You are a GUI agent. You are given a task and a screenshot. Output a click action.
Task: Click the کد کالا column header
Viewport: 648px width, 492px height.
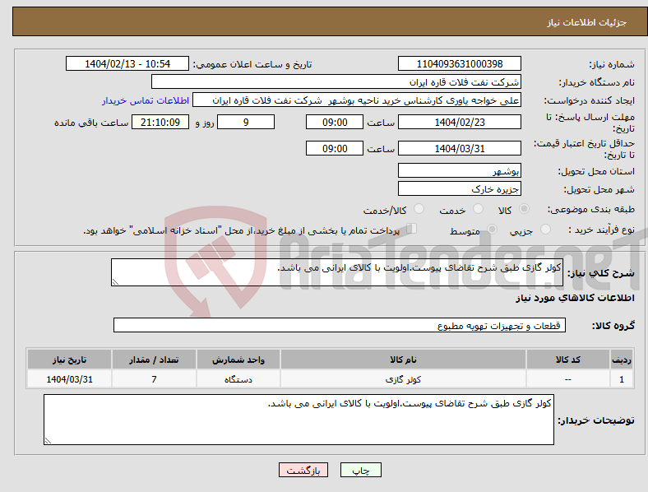(x=568, y=360)
